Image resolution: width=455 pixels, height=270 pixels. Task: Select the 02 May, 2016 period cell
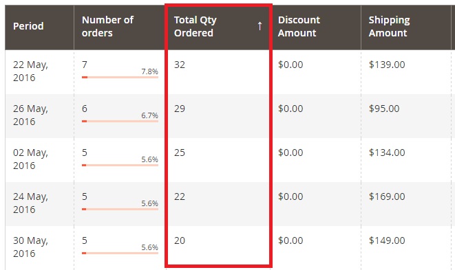click(30, 159)
